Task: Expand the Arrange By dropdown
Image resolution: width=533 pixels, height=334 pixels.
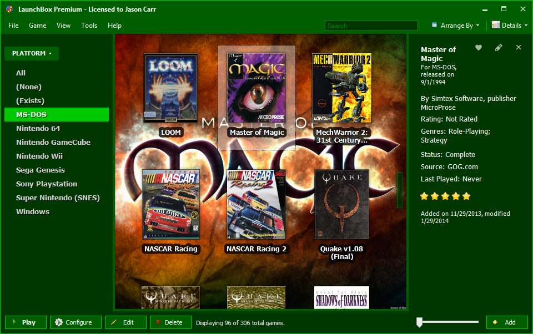Action: click(x=455, y=26)
